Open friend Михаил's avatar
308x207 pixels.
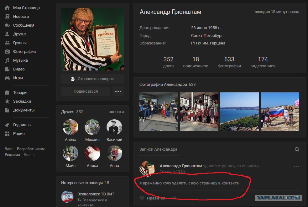92,127
